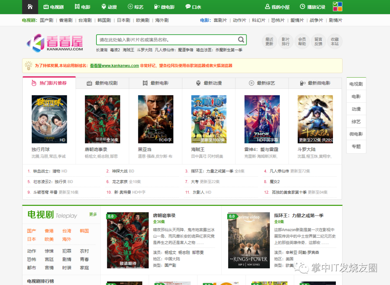This screenshot has height=285, width=390.
Task: Select 战争片 movie category
Action: tap(316, 20)
